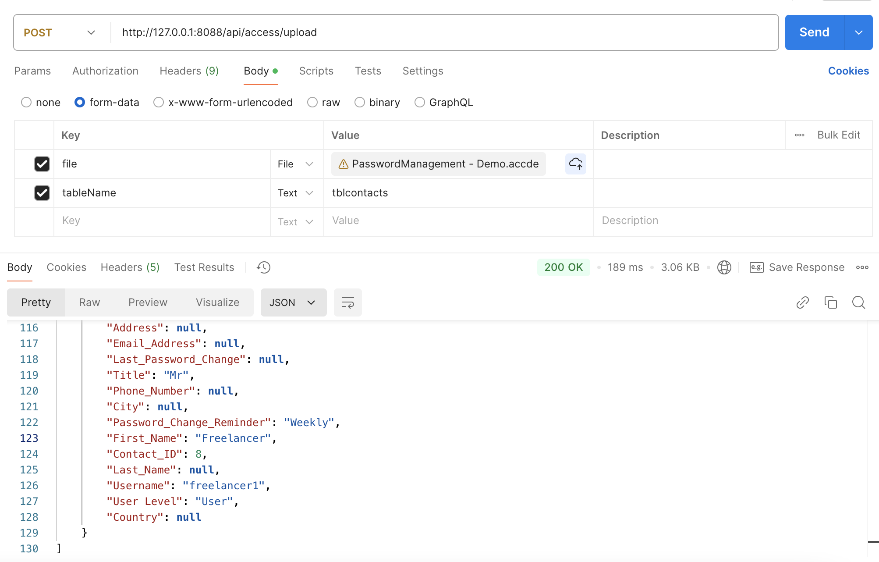Uncheck the file row checkbox
The width and height of the screenshot is (879, 562).
click(42, 164)
